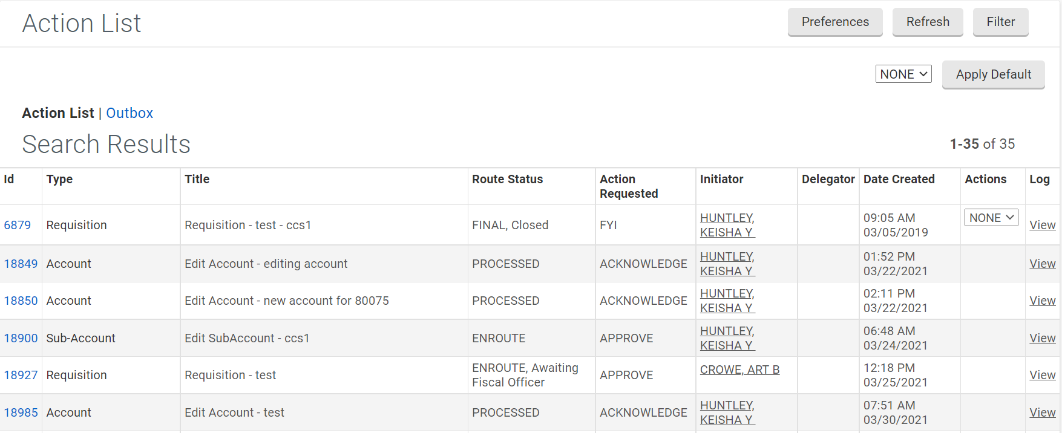Select the Action List tab

58,112
